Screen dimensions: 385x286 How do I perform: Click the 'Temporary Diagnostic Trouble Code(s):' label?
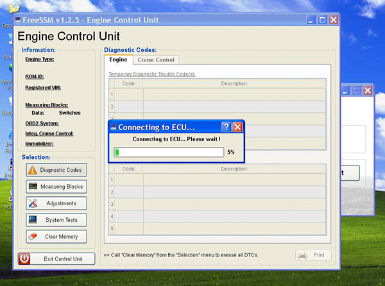[152, 74]
